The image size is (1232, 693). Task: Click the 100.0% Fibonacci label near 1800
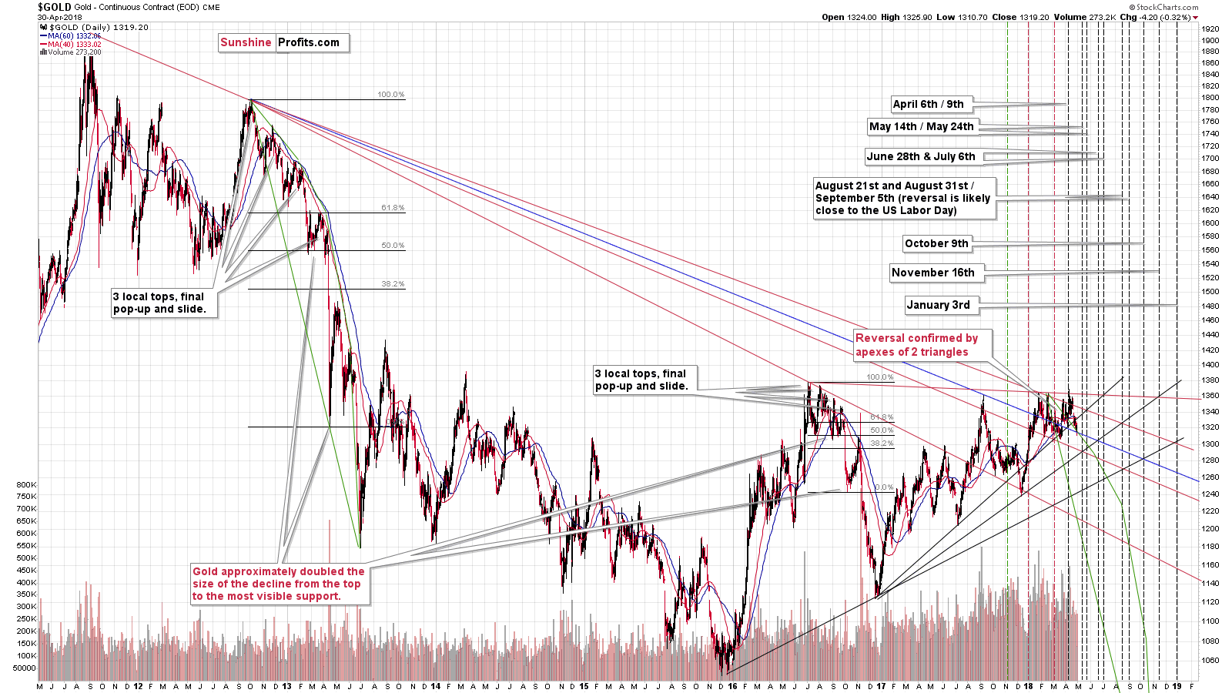(x=390, y=95)
